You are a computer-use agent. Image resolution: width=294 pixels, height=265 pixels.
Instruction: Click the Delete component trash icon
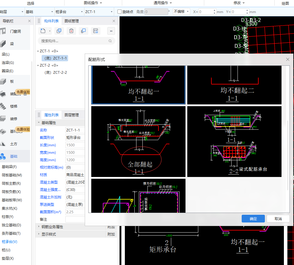pos(71,31)
